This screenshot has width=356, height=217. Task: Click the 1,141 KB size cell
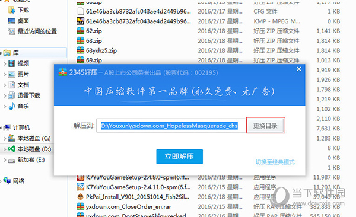(328, 31)
